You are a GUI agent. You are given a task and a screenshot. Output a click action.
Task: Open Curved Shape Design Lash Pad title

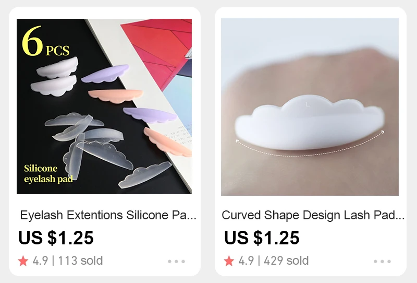(x=313, y=215)
